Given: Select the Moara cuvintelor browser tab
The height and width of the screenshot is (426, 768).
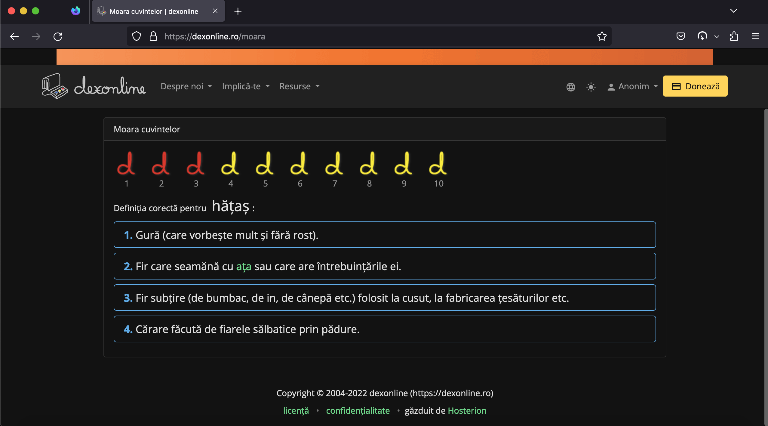Looking at the screenshot, I should tap(154, 11).
